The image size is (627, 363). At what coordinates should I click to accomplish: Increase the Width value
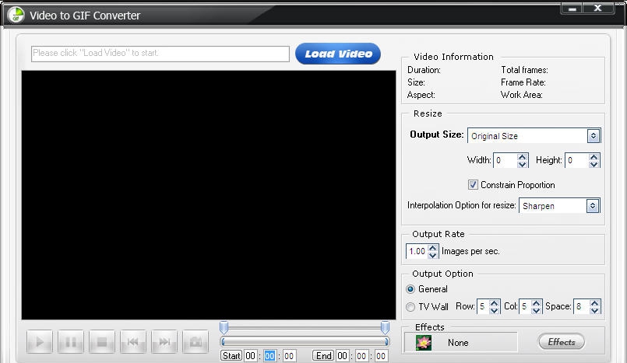(x=522, y=157)
